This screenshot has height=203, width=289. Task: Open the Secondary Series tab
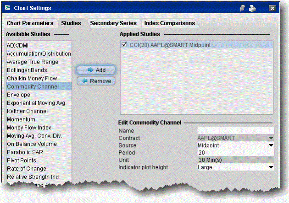113,23
